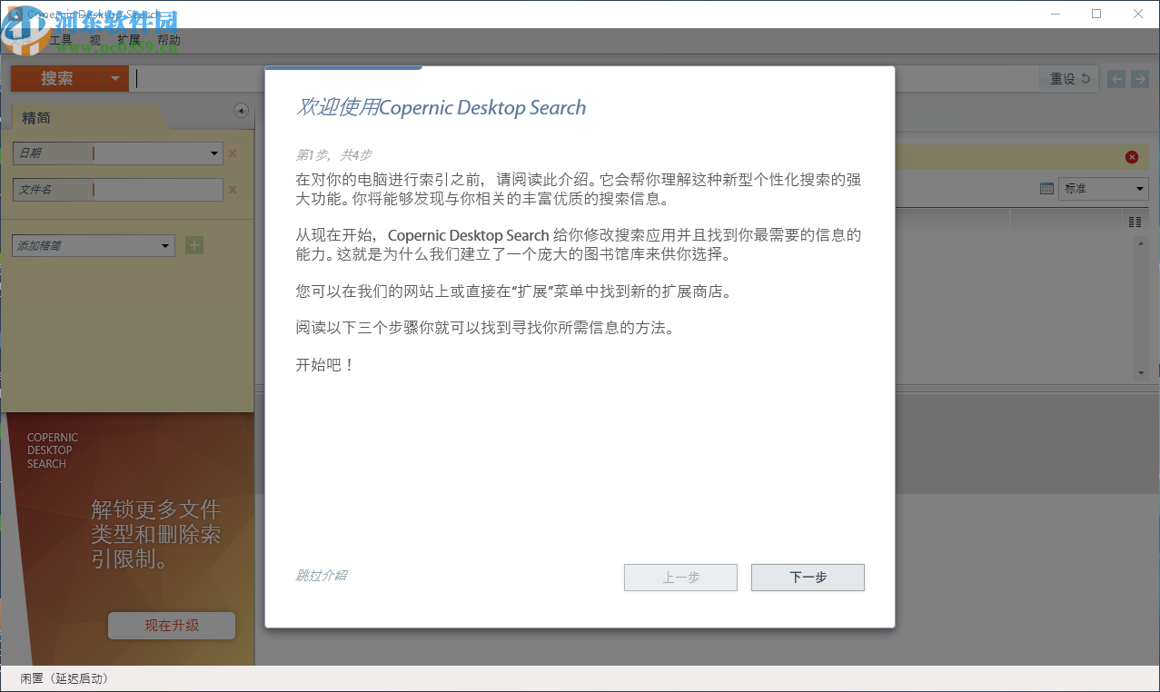Click the green plus icon beside 添加精简
The width and height of the screenshot is (1160, 692).
click(193, 245)
